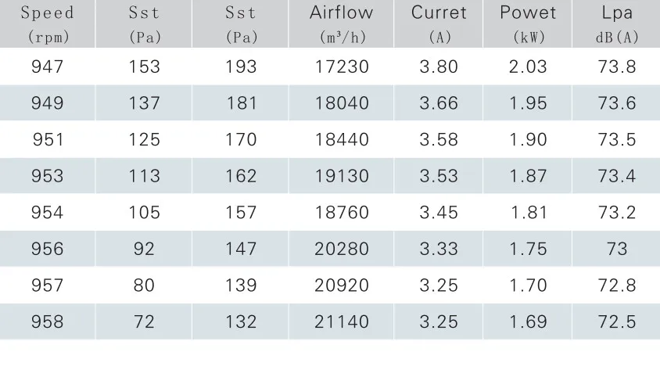The width and height of the screenshot is (660, 377).
Task: Click the current value 3.66
Action: click(x=439, y=103)
